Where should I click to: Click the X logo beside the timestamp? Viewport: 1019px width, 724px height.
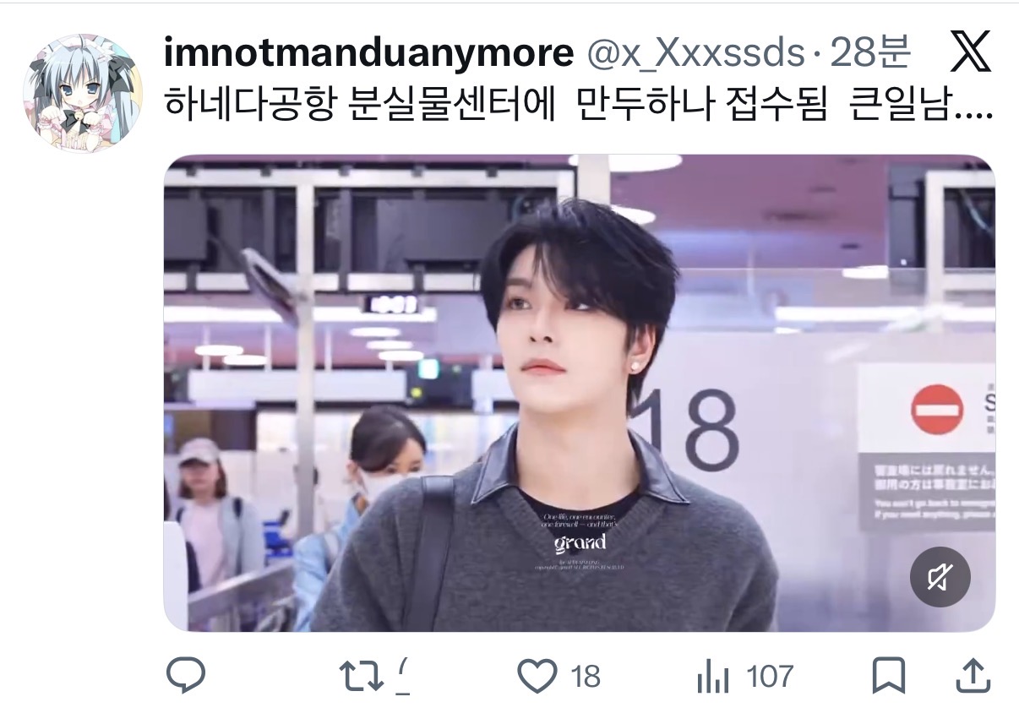pyautogui.click(x=972, y=54)
